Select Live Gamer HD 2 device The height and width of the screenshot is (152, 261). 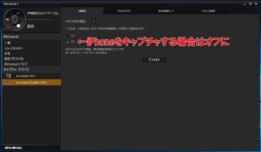(x=31, y=76)
